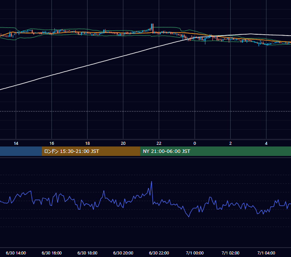The width and height of the screenshot is (291, 257).
Task: Click the hour label 18 on time axis
Action: coord(87,143)
